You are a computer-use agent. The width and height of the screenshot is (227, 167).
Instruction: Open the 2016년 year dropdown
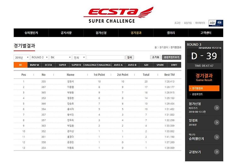22,57
